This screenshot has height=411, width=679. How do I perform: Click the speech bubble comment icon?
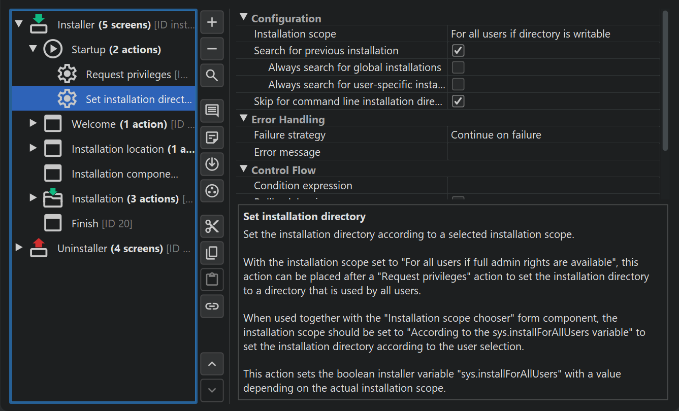(212, 111)
